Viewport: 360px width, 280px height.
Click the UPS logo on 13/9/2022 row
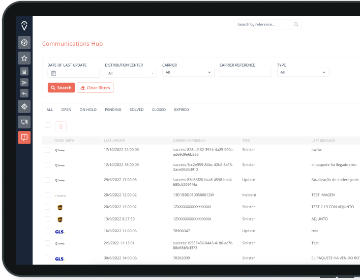(59, 219)
